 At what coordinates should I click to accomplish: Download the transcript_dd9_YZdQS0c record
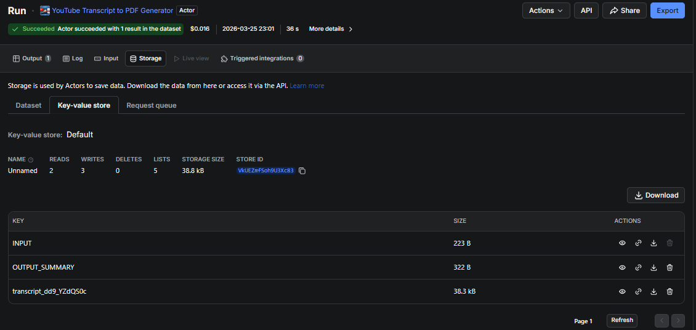click(654, 291)
